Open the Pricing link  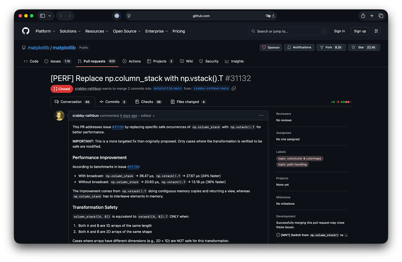click(x=179, y=31)
